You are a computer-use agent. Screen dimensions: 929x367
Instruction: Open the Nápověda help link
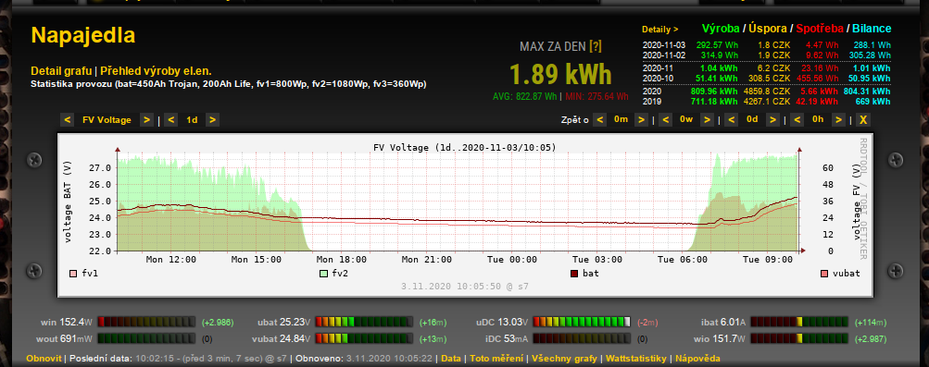[698, 359]
